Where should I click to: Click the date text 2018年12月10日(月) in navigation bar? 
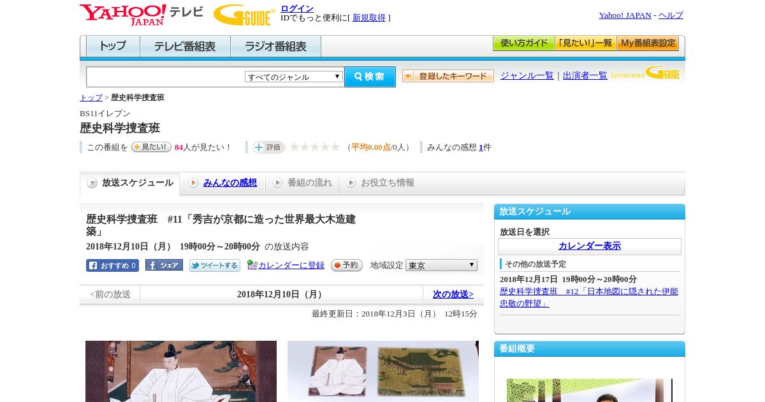[281, 295]
